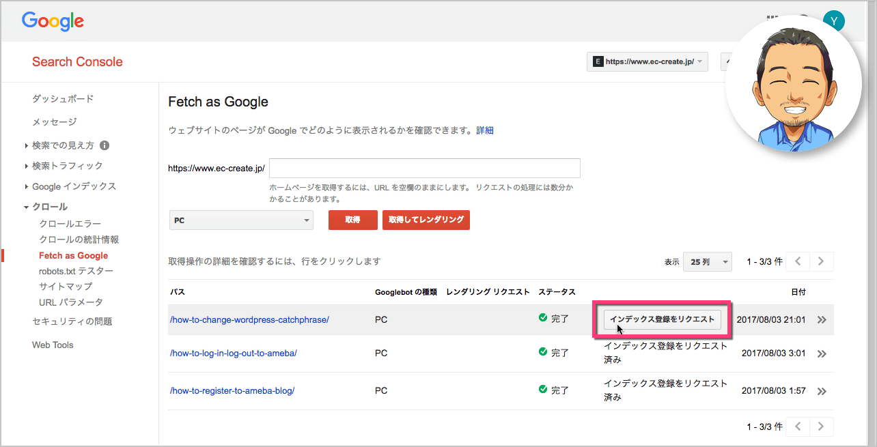
Task: Open the Search Console title link
Action: (x=77, y=61)
